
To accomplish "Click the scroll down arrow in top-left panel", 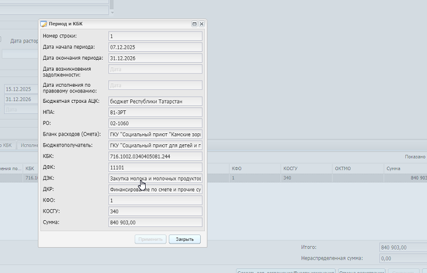I will coord(112,13).
